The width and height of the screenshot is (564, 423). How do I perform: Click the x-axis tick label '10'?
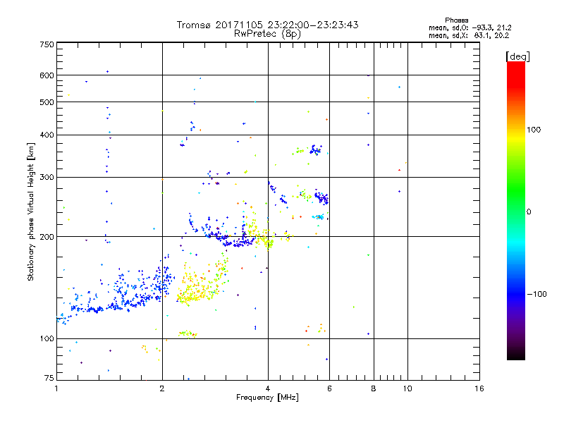407,388
